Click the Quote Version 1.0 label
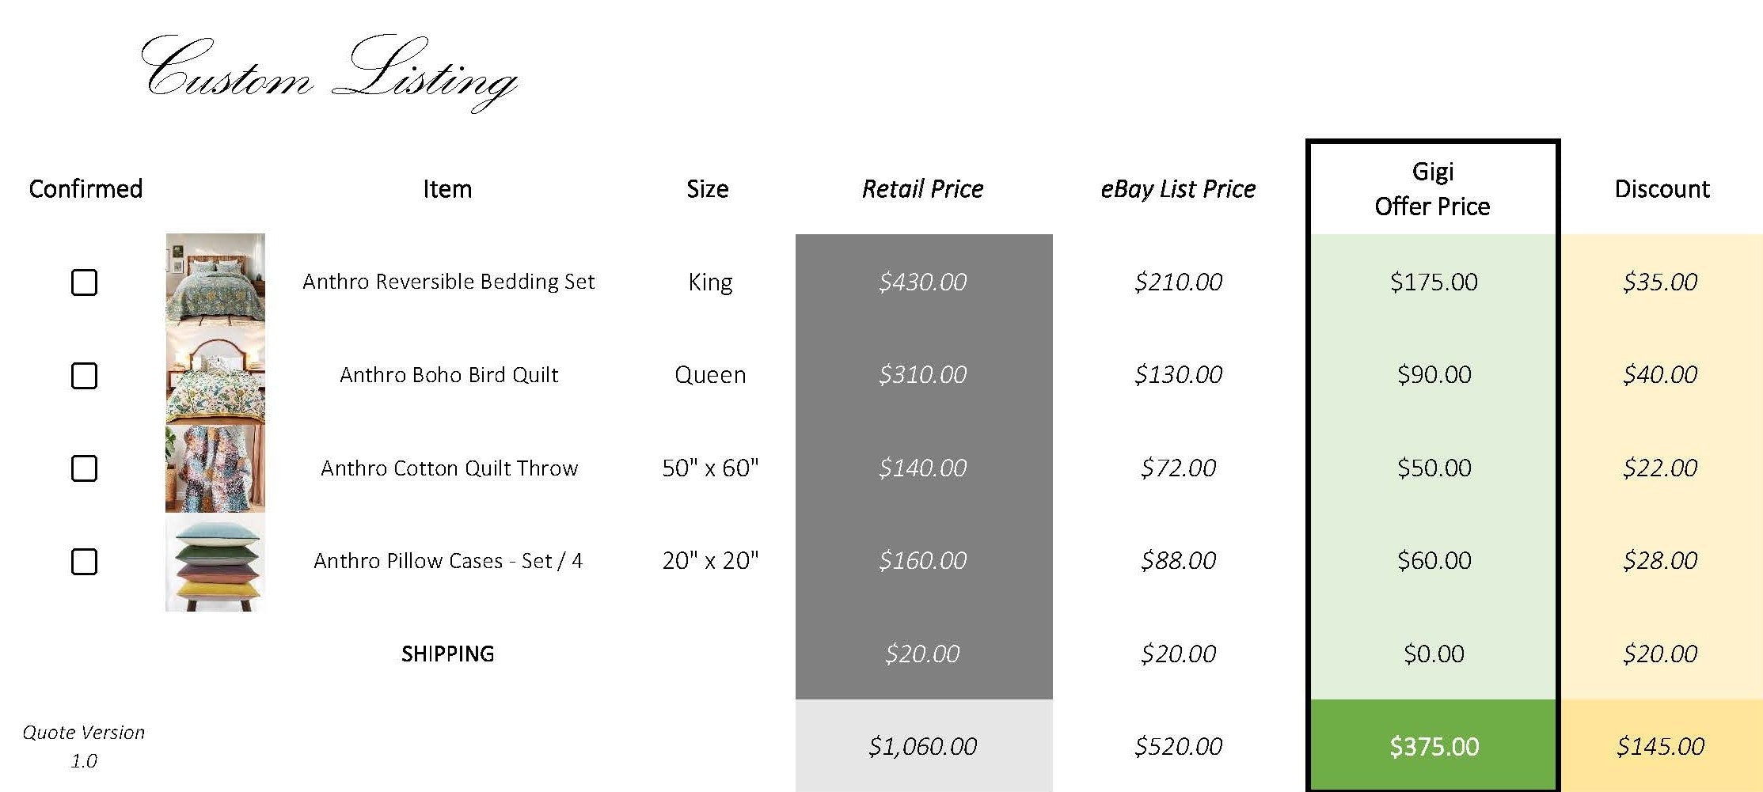This screenshot has height=792, width=1763. [x=84, y=746]
